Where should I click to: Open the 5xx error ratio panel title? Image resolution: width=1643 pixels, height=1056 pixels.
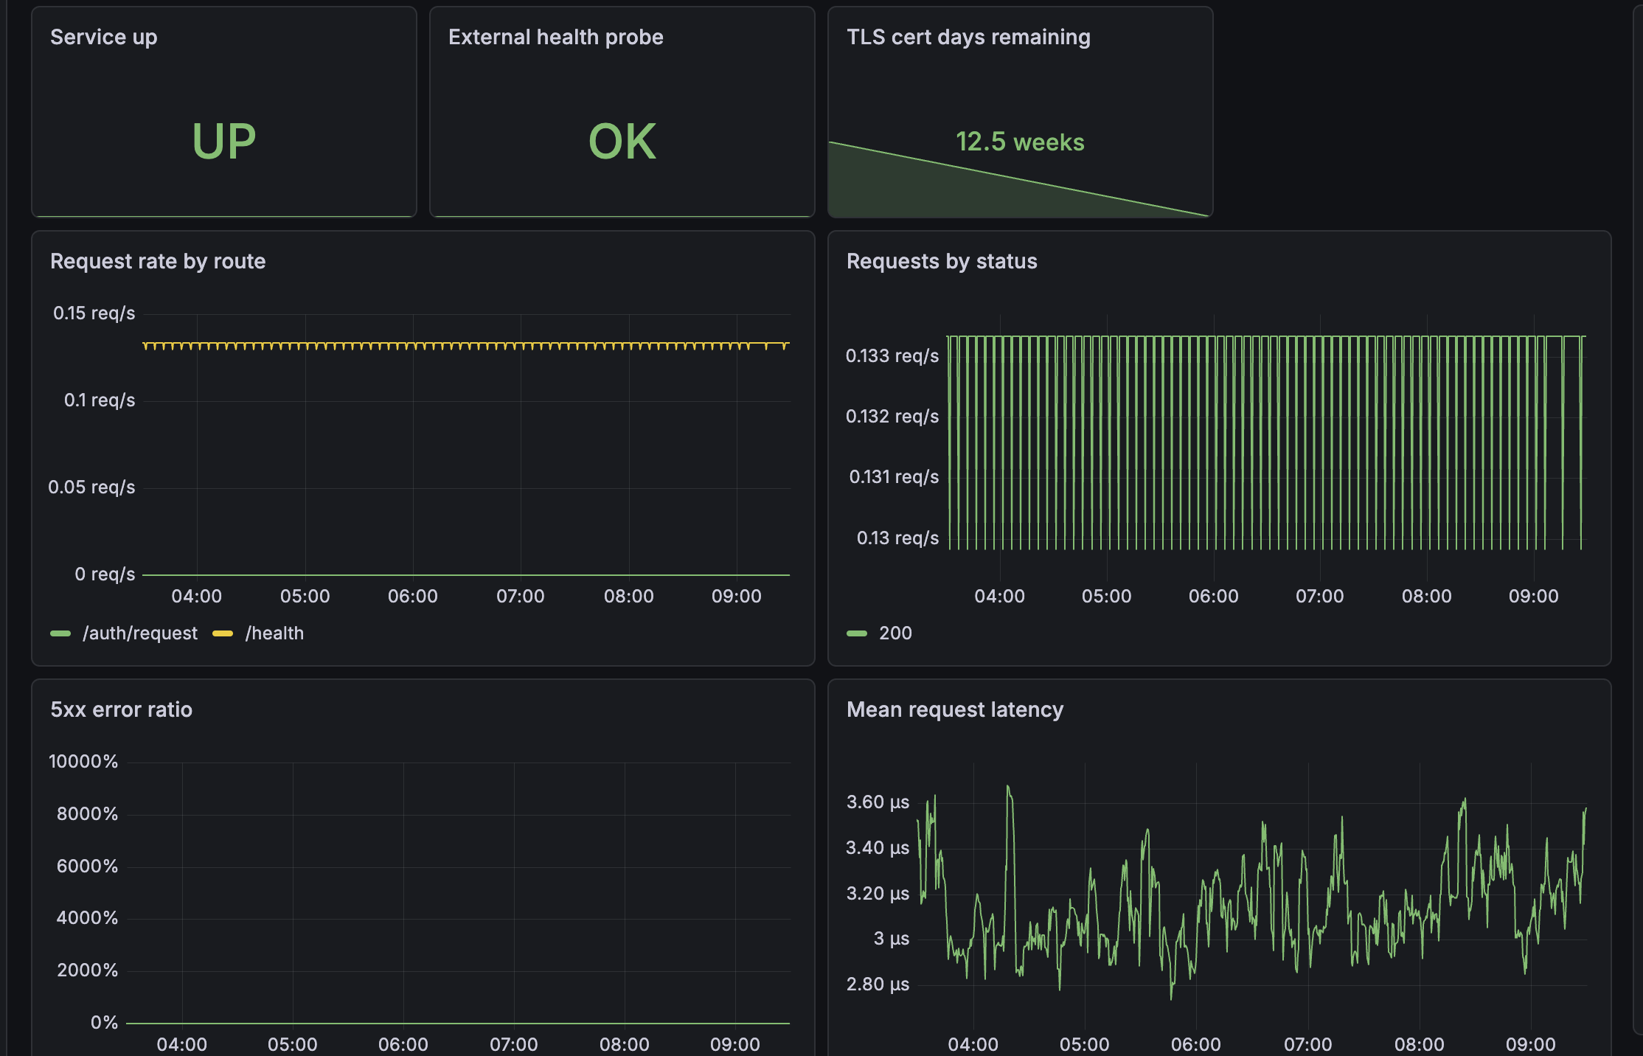point(121,709)
